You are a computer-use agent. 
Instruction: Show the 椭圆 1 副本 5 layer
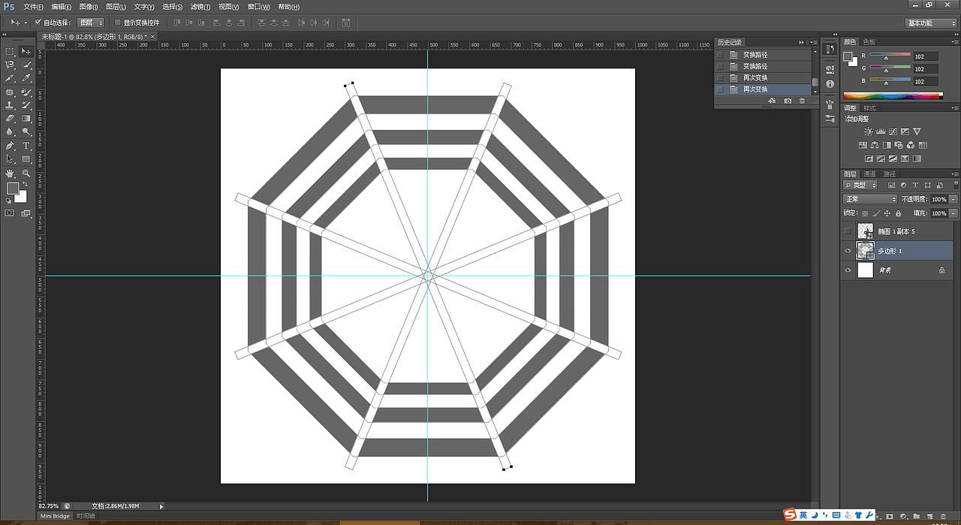848,231
